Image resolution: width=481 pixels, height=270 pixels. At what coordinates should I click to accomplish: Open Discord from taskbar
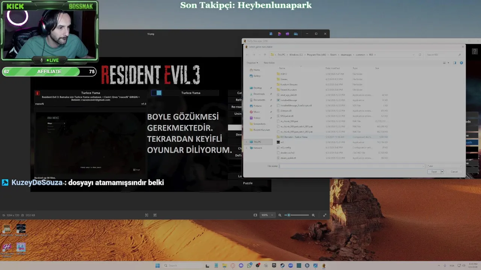241,265
